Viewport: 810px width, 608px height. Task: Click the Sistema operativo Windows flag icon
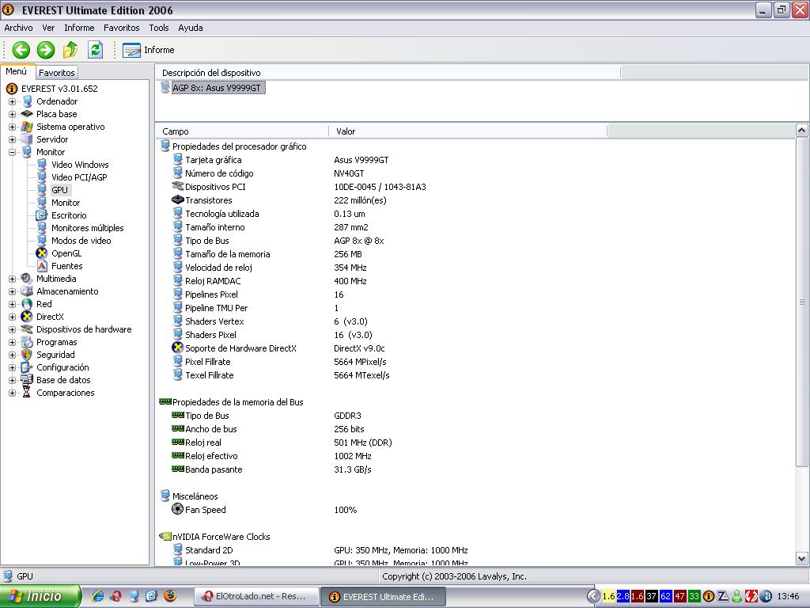[x=27, y=127]
